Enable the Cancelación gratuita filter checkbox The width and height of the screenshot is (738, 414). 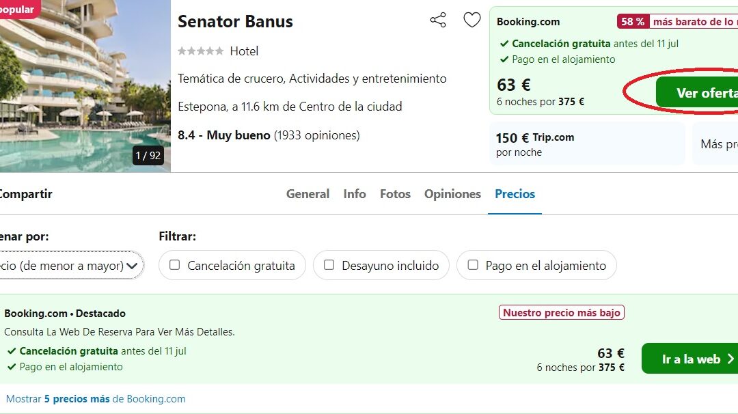pyautogui.click(x=175, y=265)
